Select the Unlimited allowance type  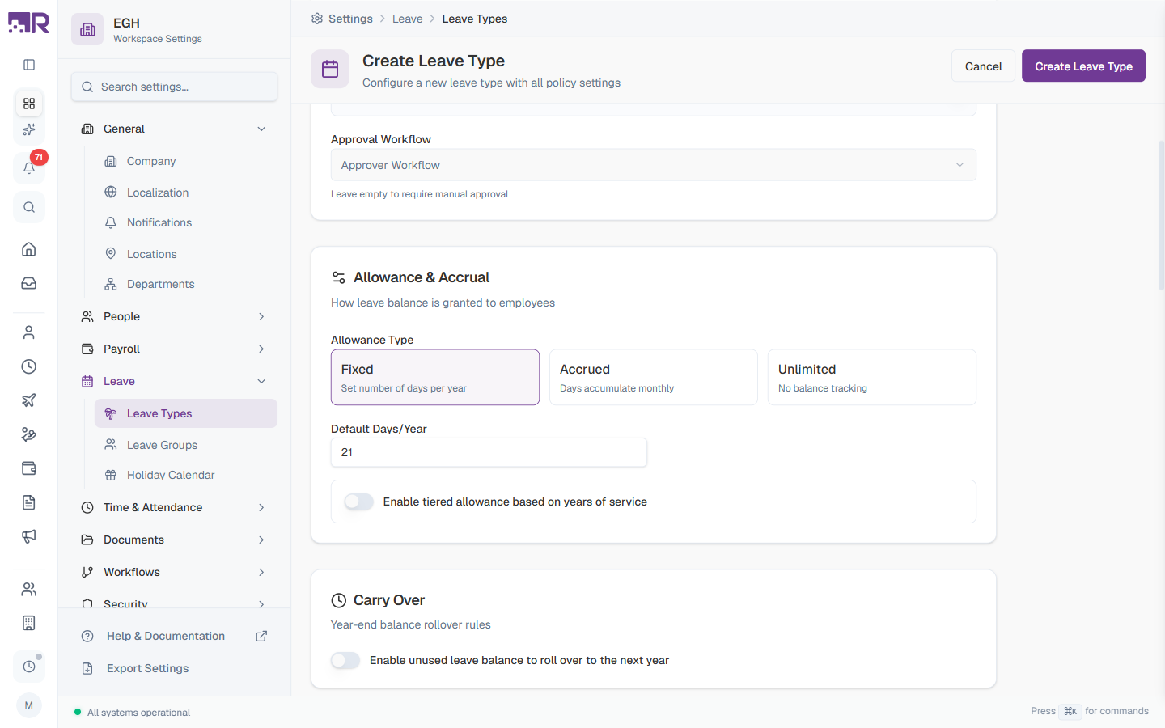[872, 377]
